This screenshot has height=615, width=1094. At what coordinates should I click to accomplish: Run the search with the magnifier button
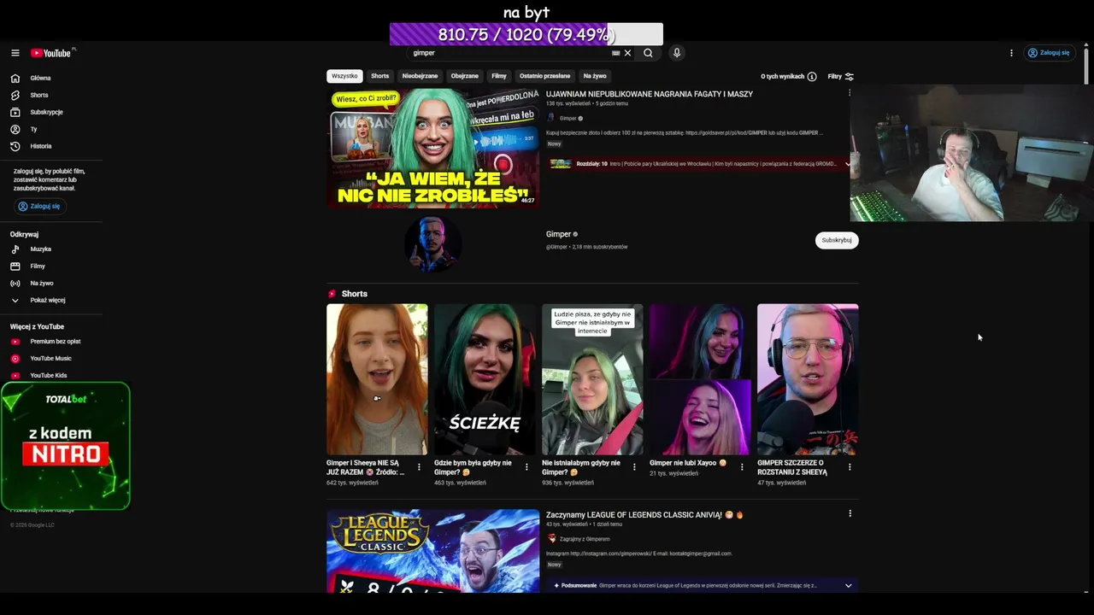point(648,53)
